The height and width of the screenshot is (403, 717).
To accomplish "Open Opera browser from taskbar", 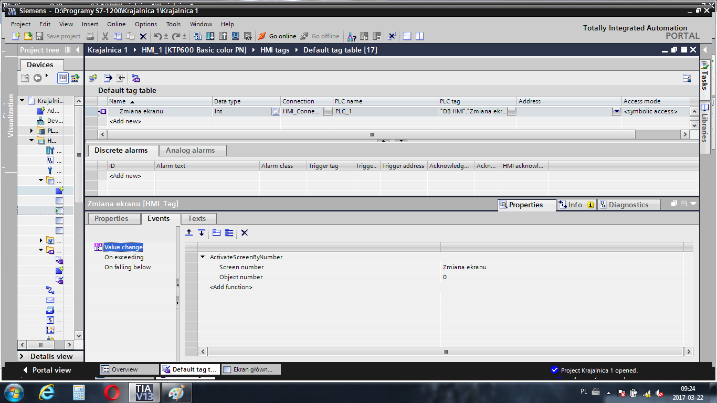I will click(x=111, y=392).
